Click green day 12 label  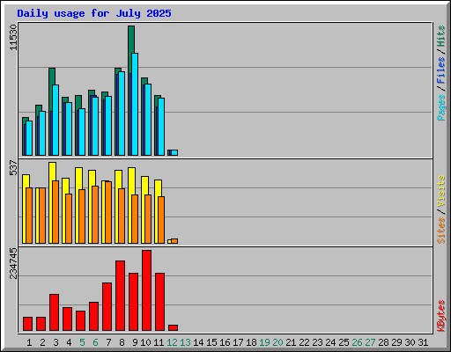(x=172, y=342)
